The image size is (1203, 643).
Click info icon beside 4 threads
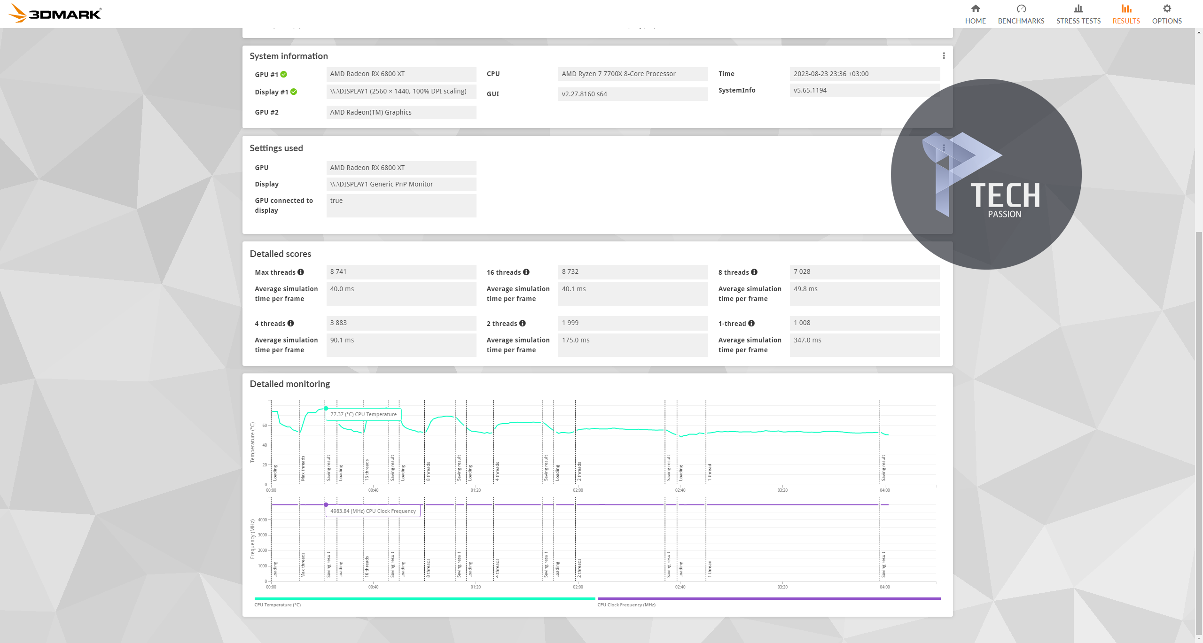pyautogui.click(x=291, y=323)
